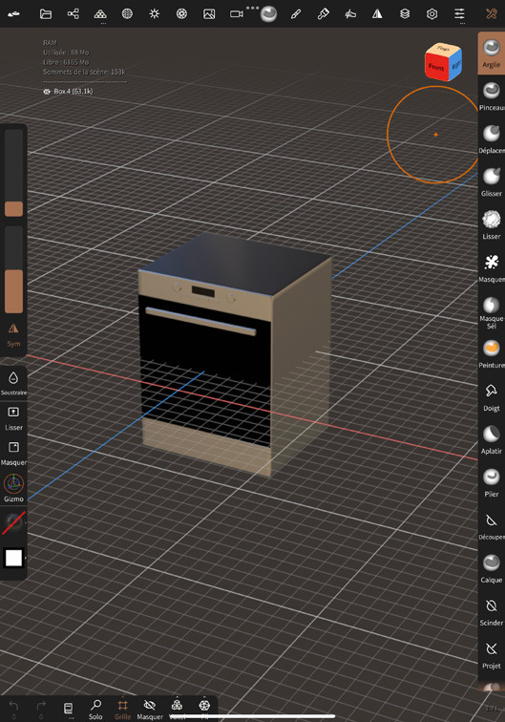Snap view to Front cube face
505x722 pixels.
(x=436, y=66)
